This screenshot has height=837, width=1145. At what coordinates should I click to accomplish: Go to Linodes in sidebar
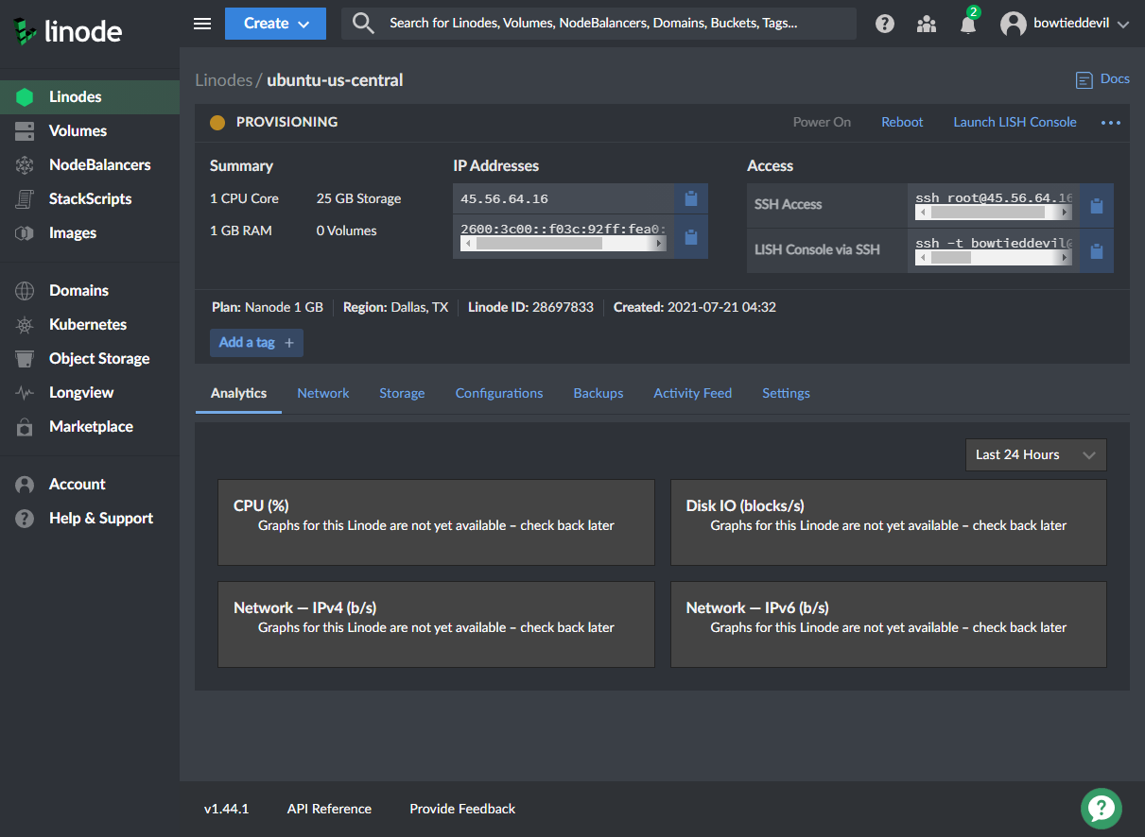click(90, 96)
